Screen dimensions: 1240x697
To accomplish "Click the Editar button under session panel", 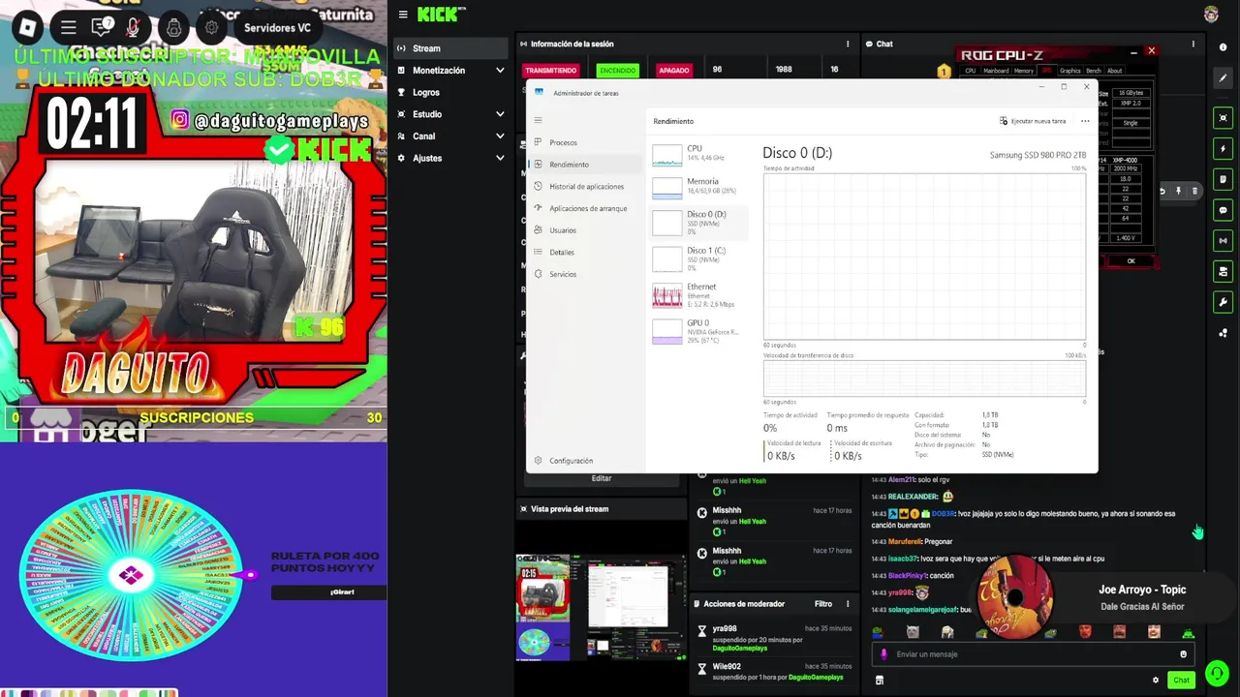I will tap(602, 478).
